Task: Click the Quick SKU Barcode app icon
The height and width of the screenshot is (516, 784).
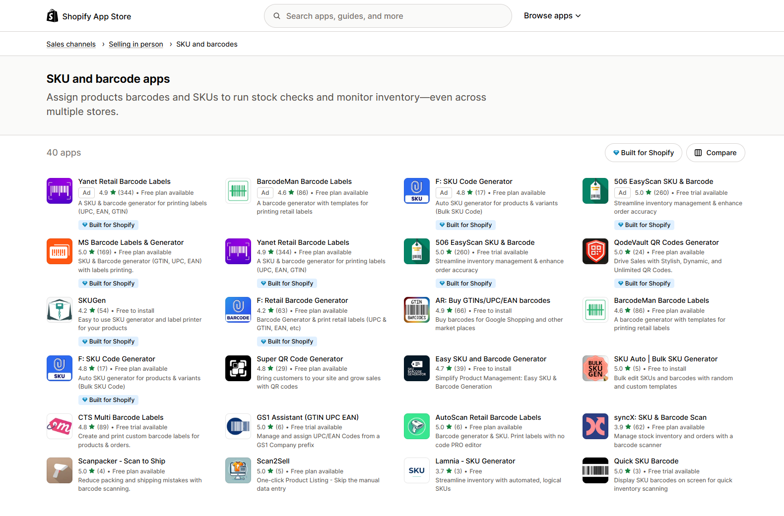Action: click(595, 470)
